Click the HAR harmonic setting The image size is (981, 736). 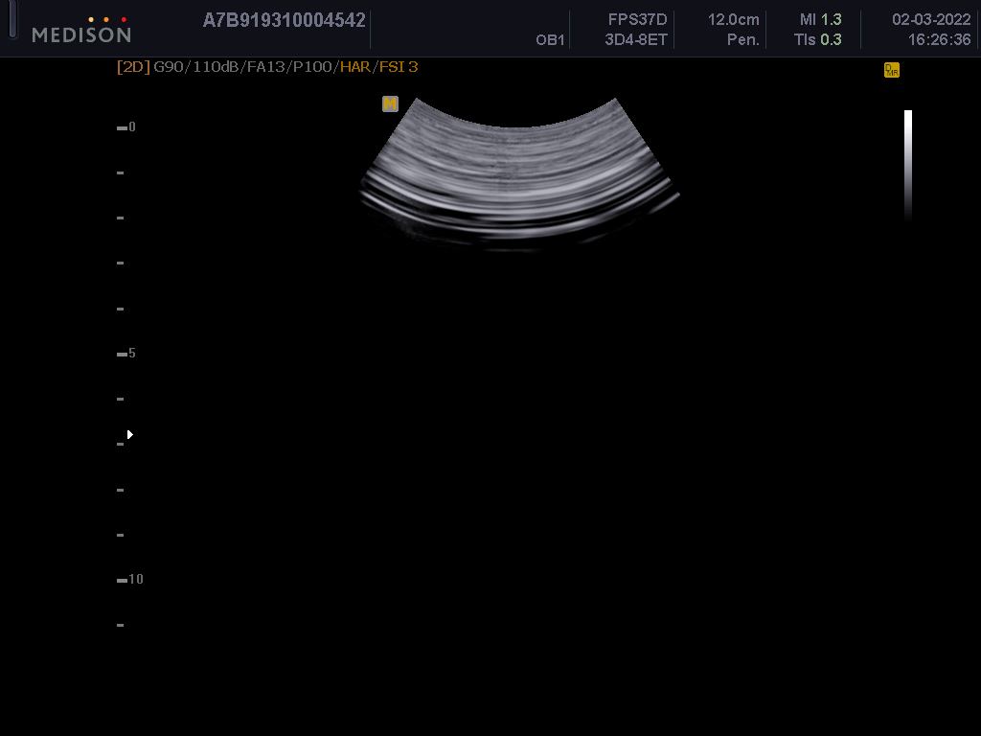(355, 67)
